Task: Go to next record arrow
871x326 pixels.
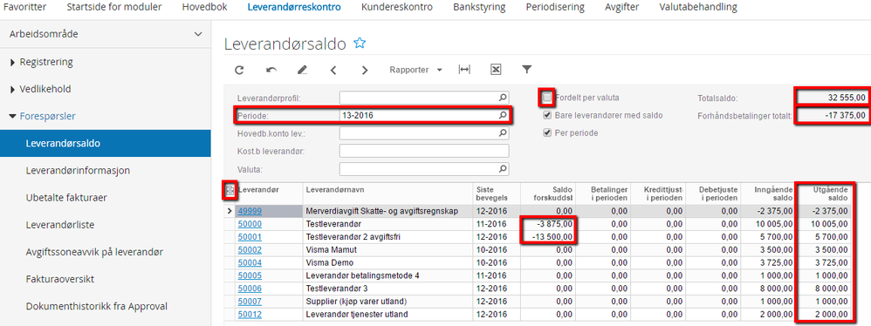Action: pyautogui.click(x=365, y=70)
